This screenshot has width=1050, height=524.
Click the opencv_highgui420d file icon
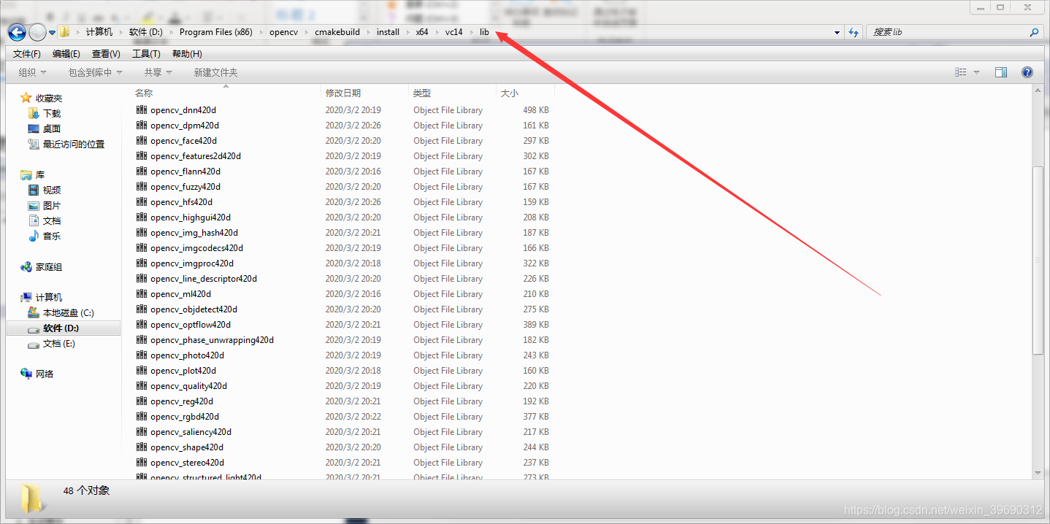[142, 217]
